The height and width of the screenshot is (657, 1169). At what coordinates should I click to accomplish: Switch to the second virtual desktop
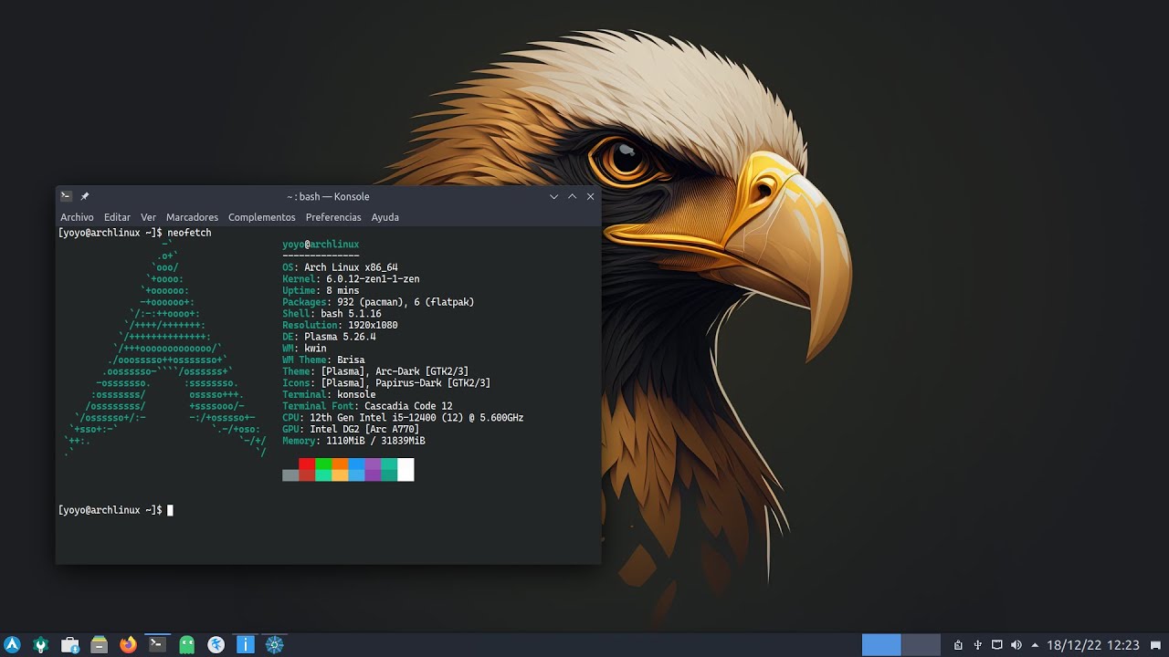click(921, 645)
